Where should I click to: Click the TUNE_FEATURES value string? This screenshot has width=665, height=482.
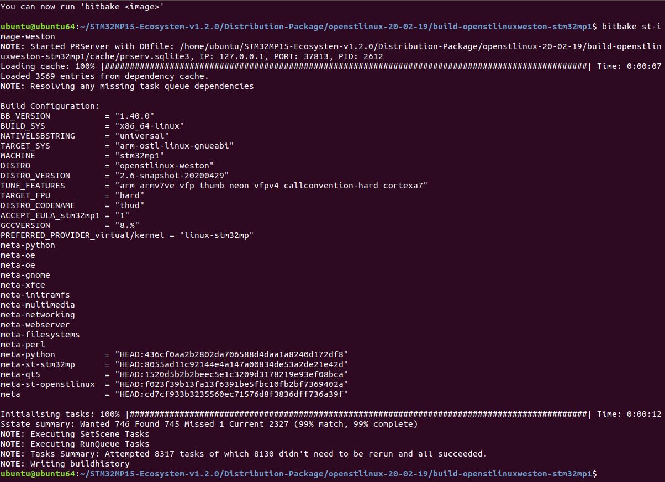[271, 186]
